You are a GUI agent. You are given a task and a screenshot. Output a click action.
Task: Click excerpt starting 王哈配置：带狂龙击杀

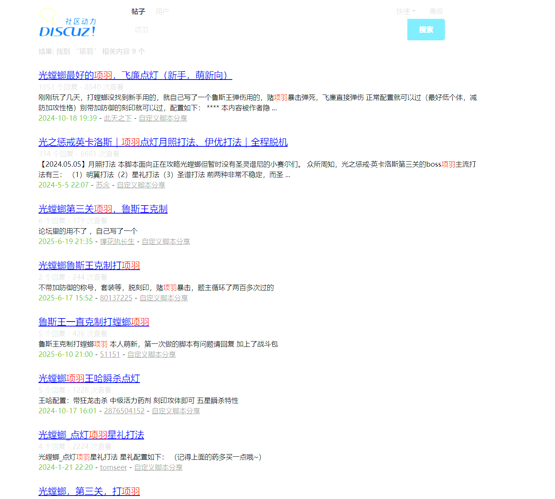(x=138, y=401)
